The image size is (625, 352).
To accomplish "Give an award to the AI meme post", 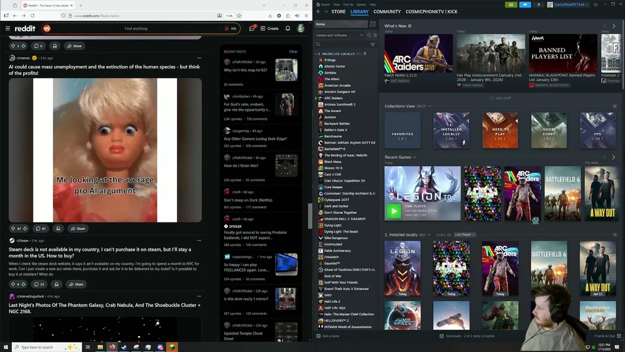I will point(58,228).
